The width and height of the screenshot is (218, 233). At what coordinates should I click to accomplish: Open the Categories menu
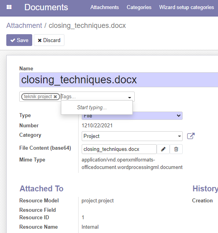[x=139, y=7]
